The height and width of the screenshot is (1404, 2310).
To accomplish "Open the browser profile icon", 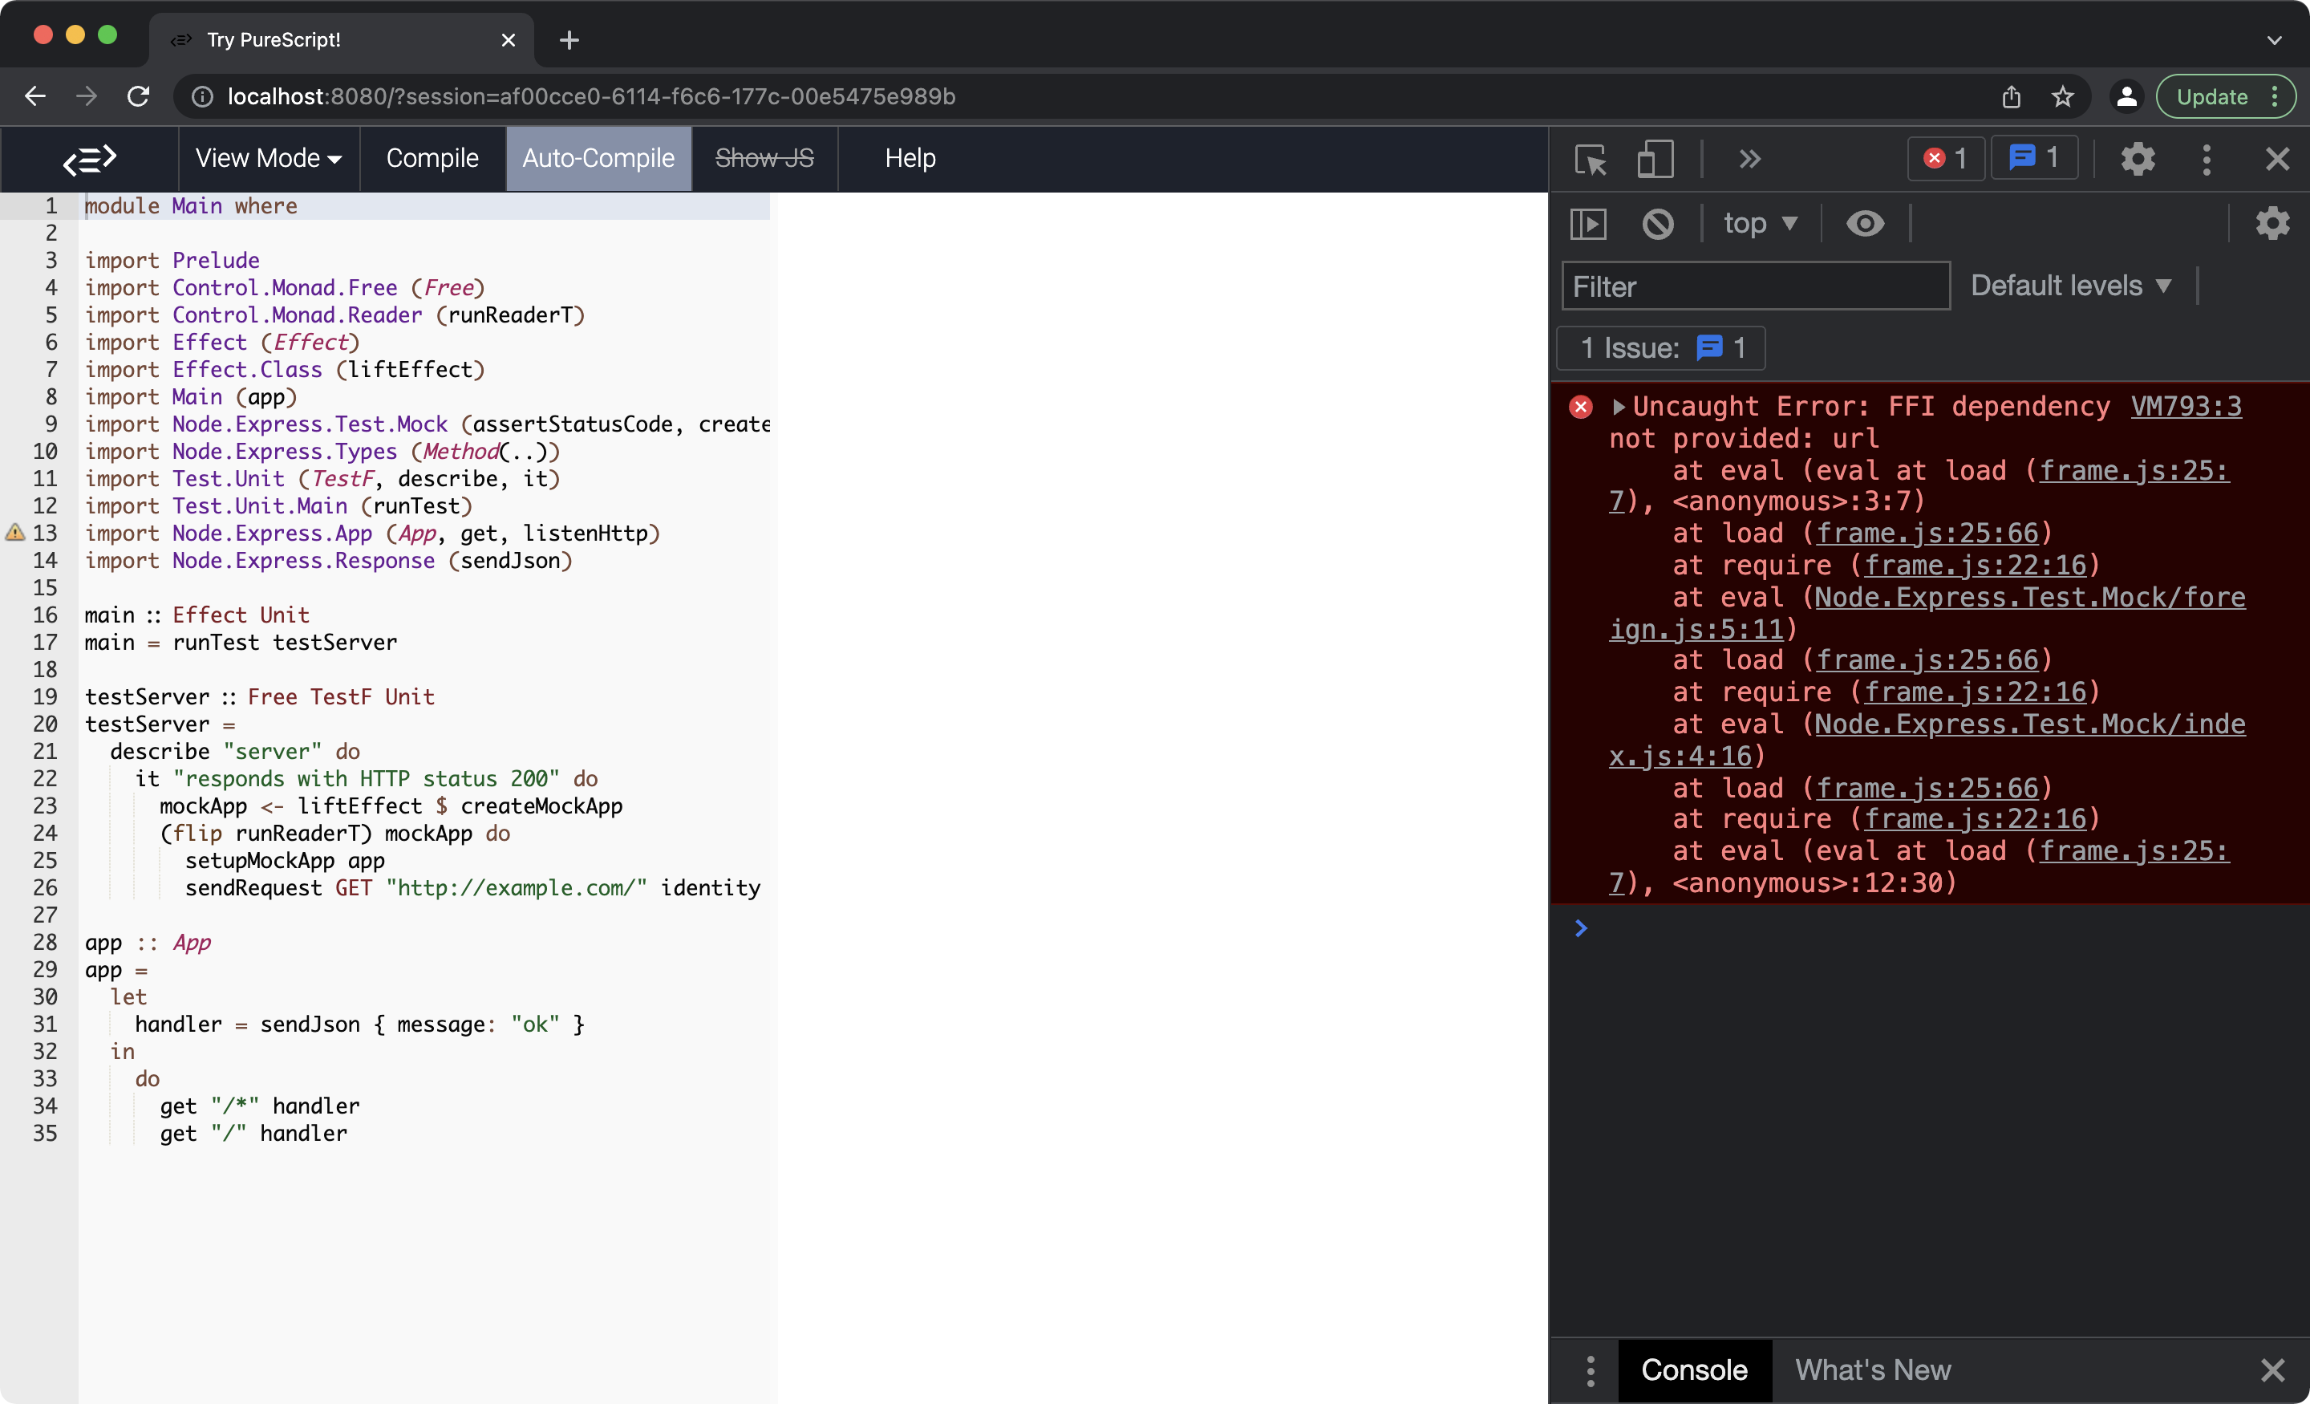I will pyautogui.click(x=2126, y=96).
